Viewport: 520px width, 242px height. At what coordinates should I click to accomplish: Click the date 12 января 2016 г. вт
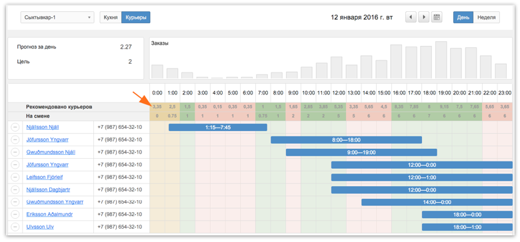tap(362, 17)
